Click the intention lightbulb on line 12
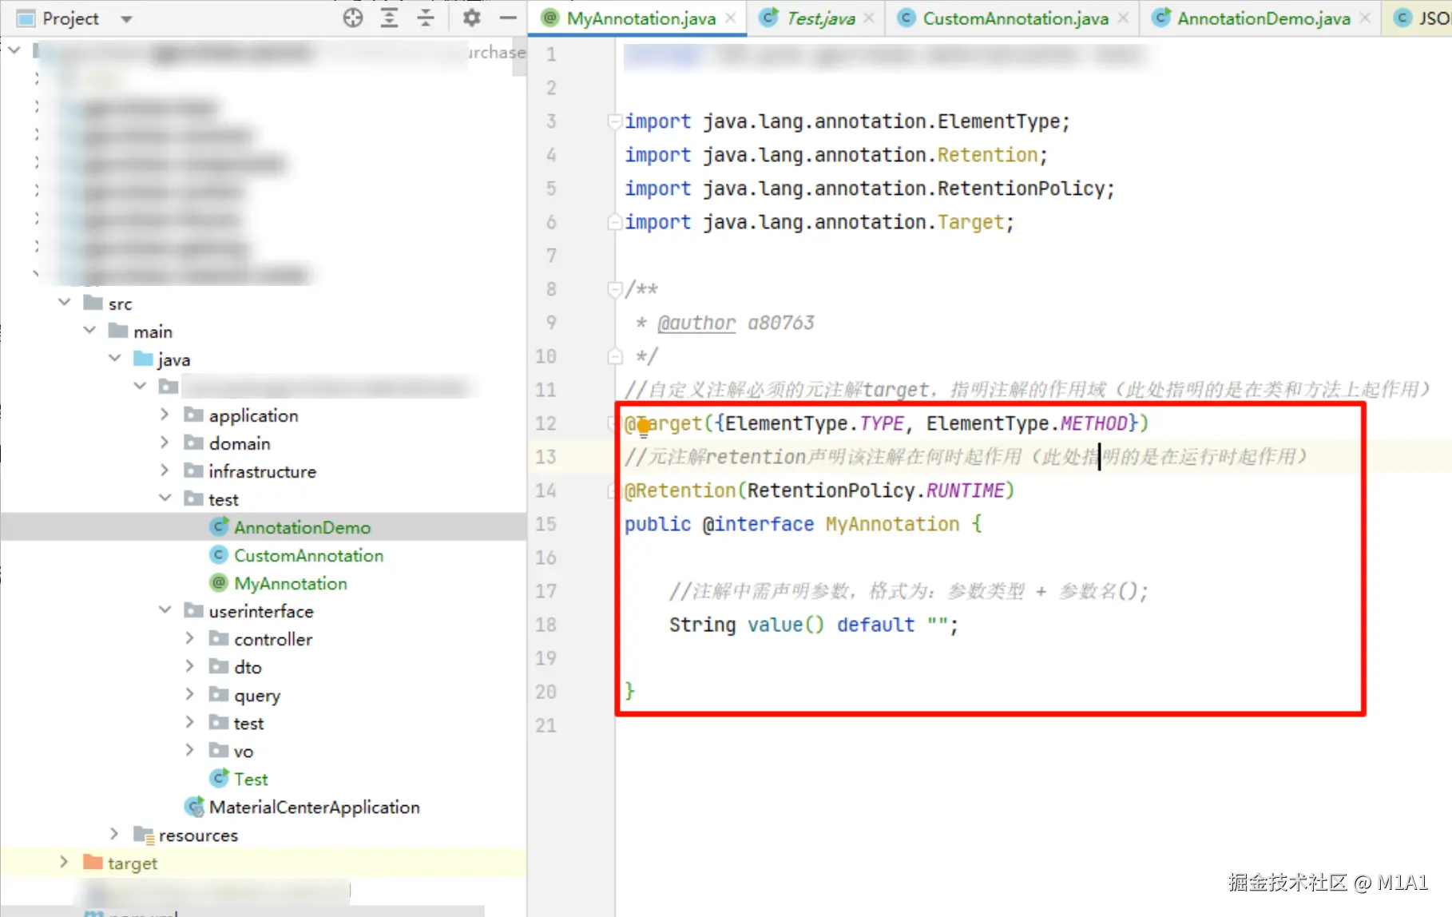Viewport: 1452px width, 917px height. click(x=644, y=429)
